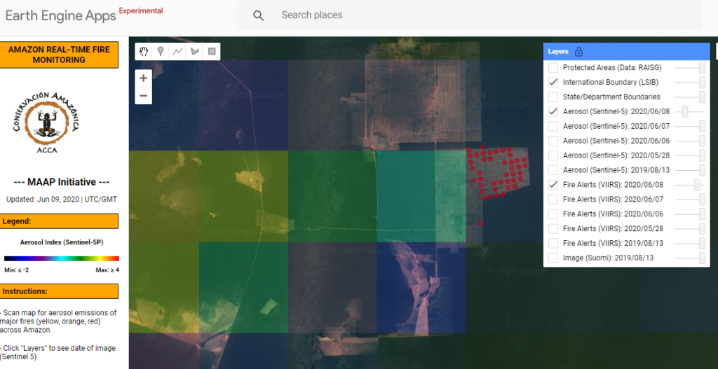Adjust Aerosol 2020/06/08 opacity slider
718x369 pixels.
685,112
